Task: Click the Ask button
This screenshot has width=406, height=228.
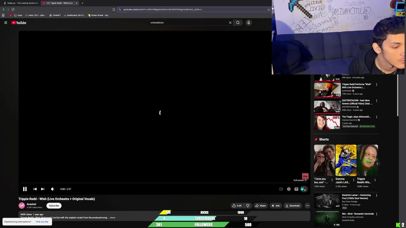Action: pyautogui.click(x=275, y=206)
